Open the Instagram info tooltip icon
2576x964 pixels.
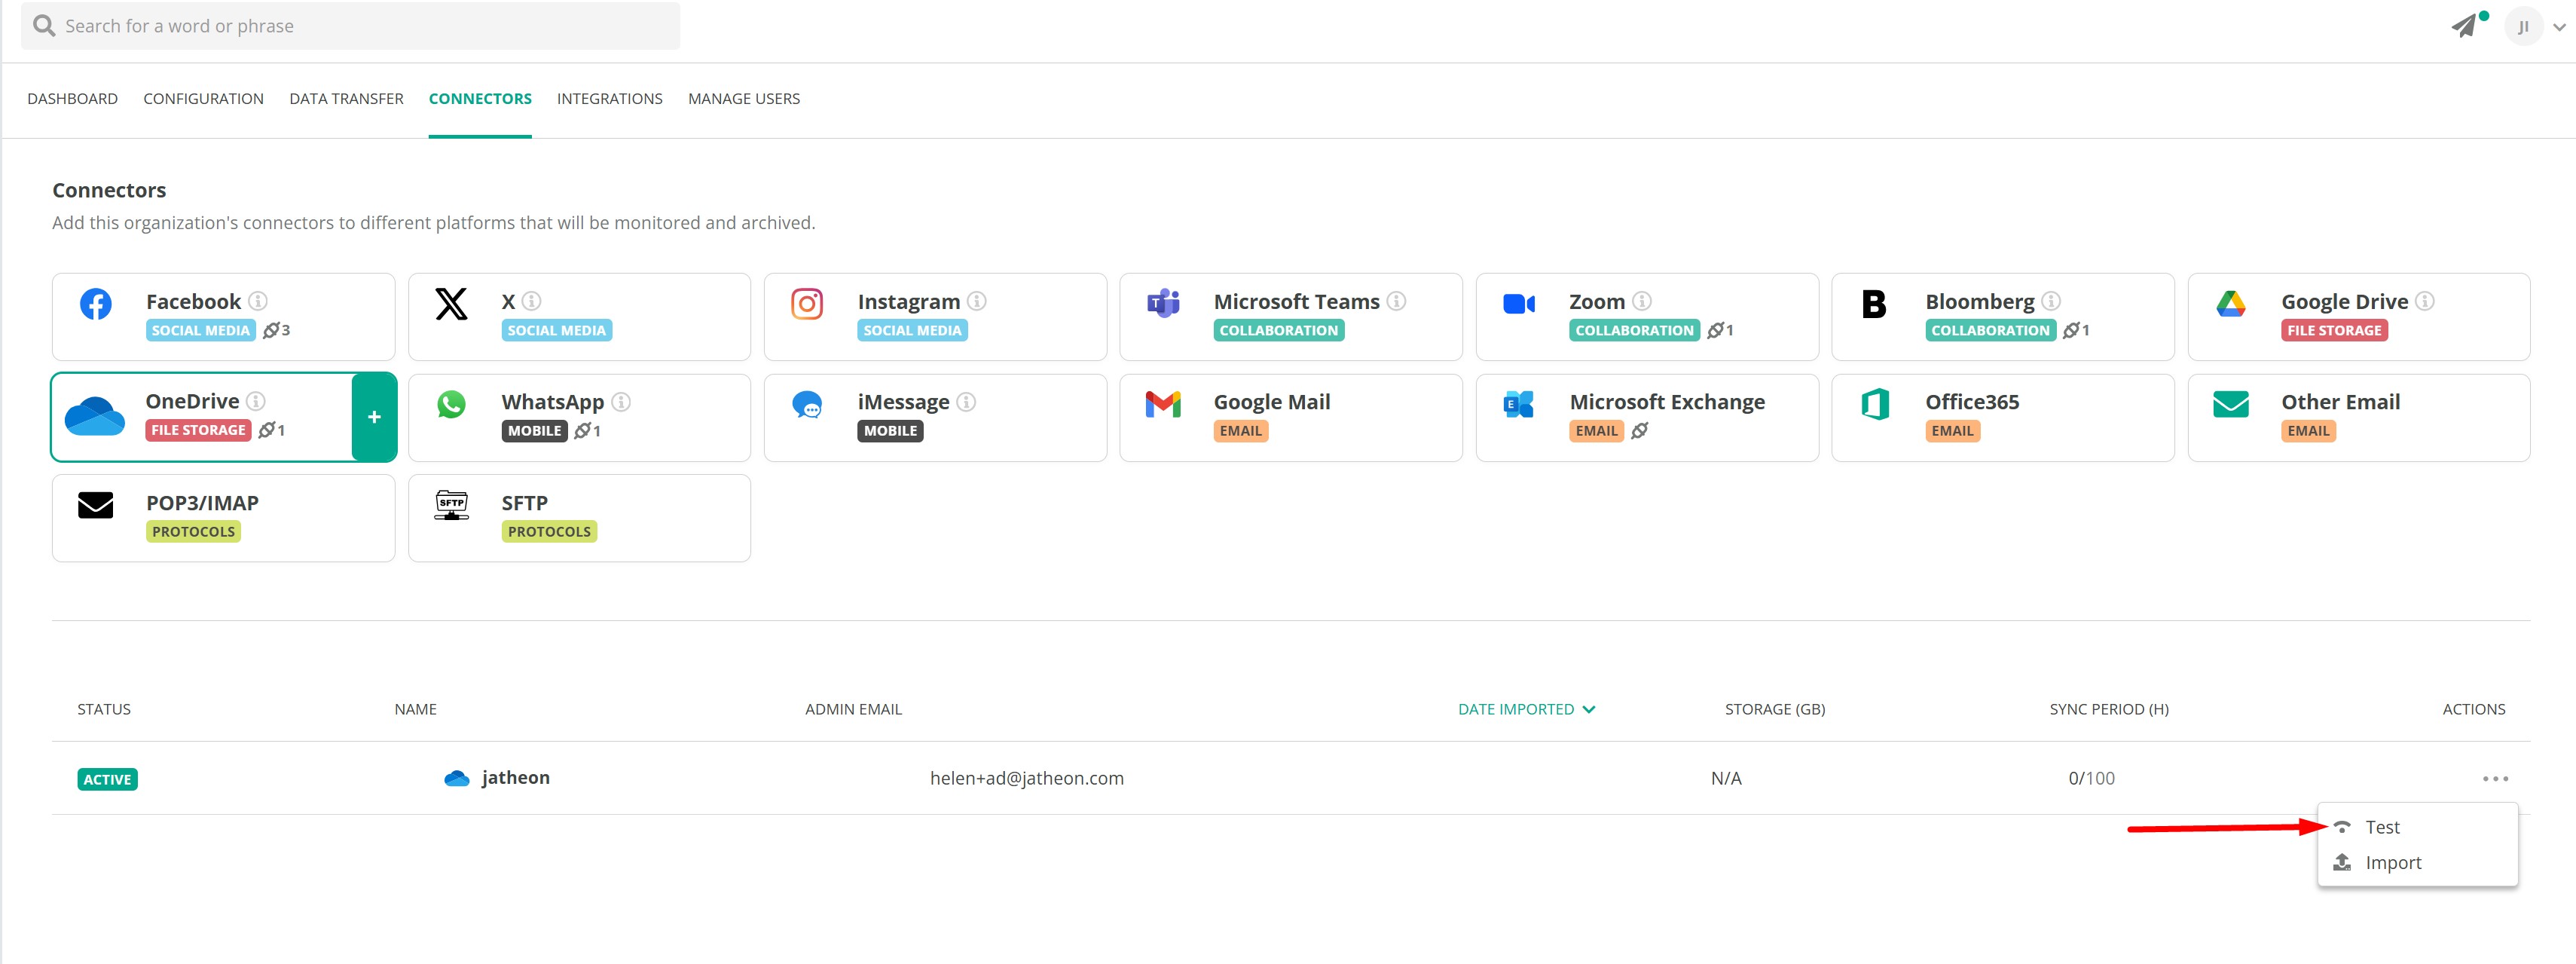(977, 301)
